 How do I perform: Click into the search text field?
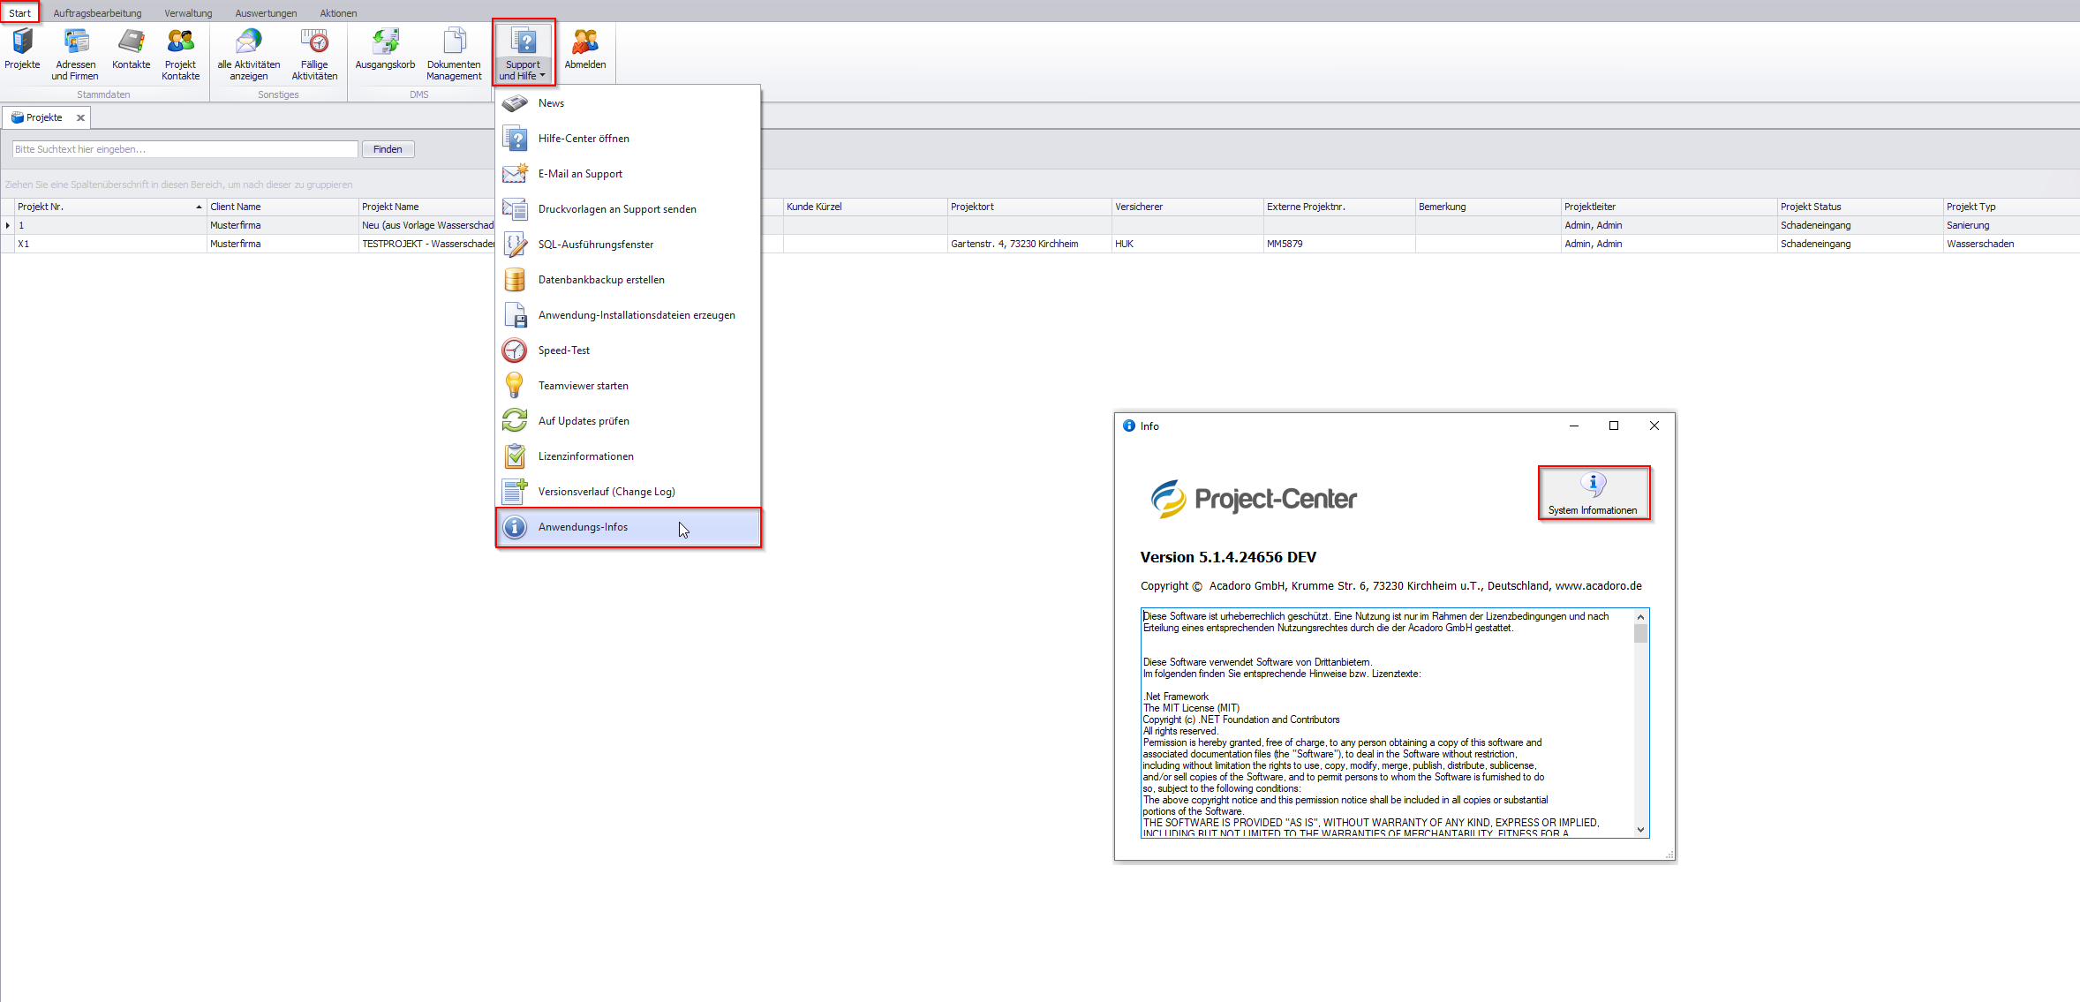tap(185, 149)
